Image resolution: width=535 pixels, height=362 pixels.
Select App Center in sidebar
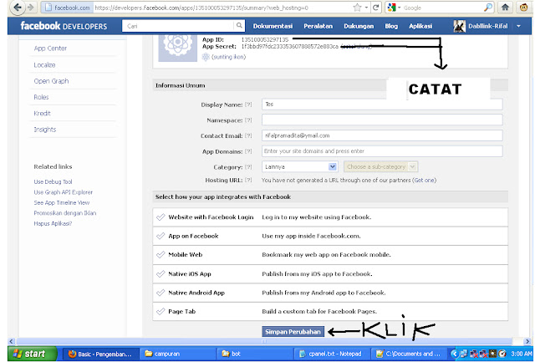[x=50, y=48]
